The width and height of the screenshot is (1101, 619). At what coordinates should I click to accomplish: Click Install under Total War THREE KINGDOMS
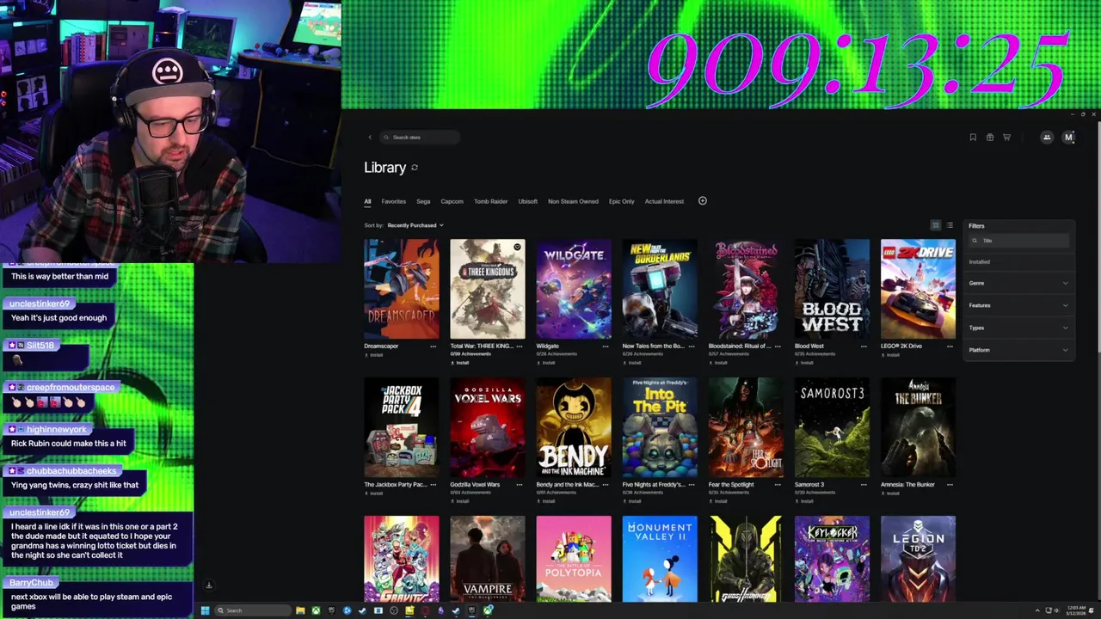pyautogui.click(x=460, y=363)
